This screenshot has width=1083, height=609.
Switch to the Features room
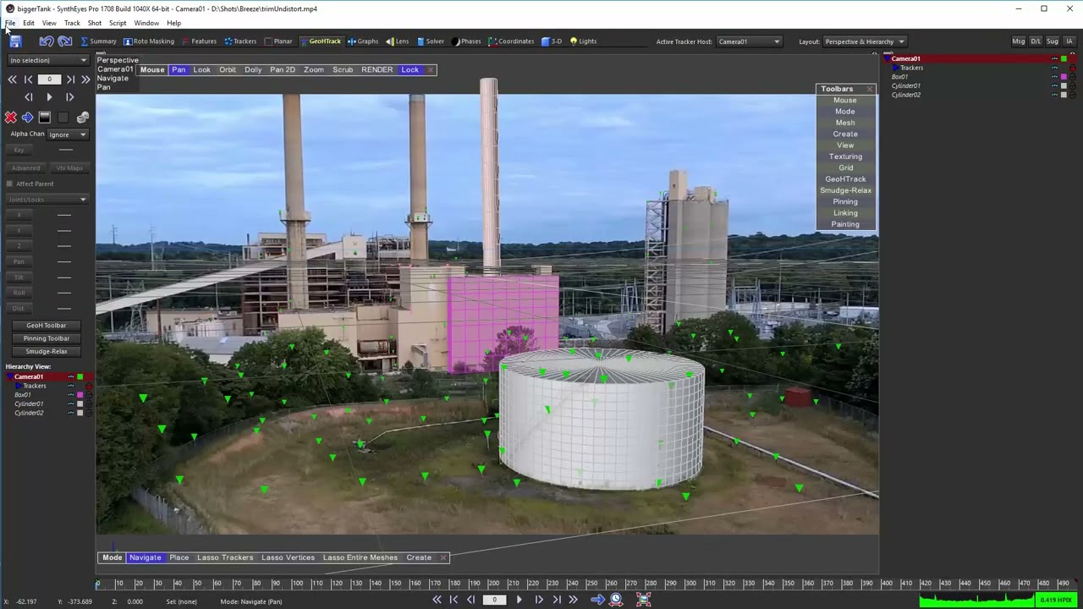[x=199, y=41]
